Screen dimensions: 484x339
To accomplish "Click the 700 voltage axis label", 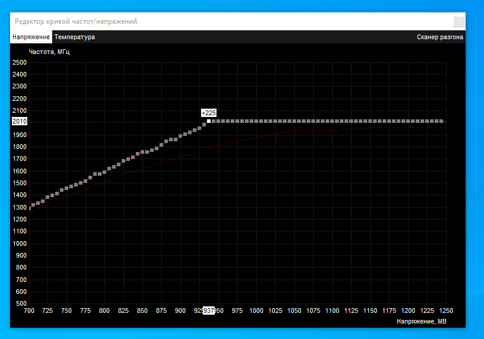I will tap(29, 311).
